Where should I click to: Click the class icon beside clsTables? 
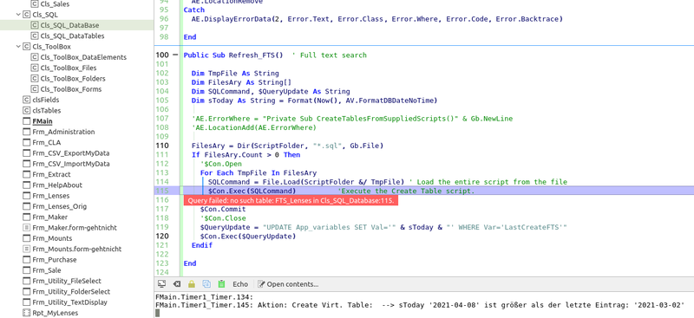pos(26,111)
